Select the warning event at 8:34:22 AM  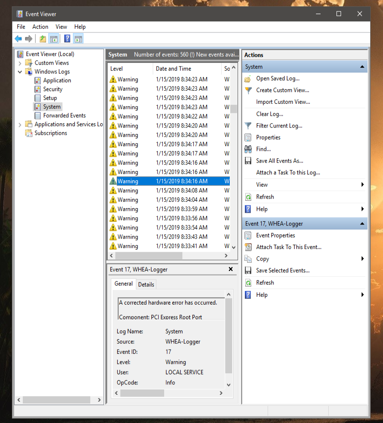[169, 117]
